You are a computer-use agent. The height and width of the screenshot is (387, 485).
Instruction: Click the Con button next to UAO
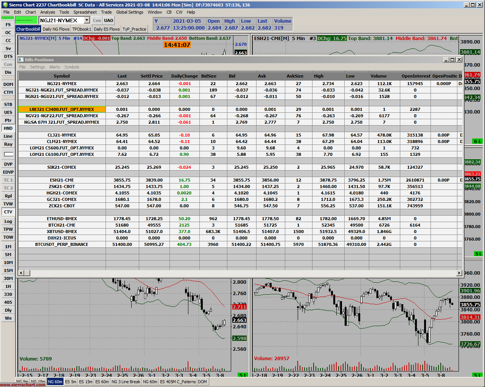[97, 20]
